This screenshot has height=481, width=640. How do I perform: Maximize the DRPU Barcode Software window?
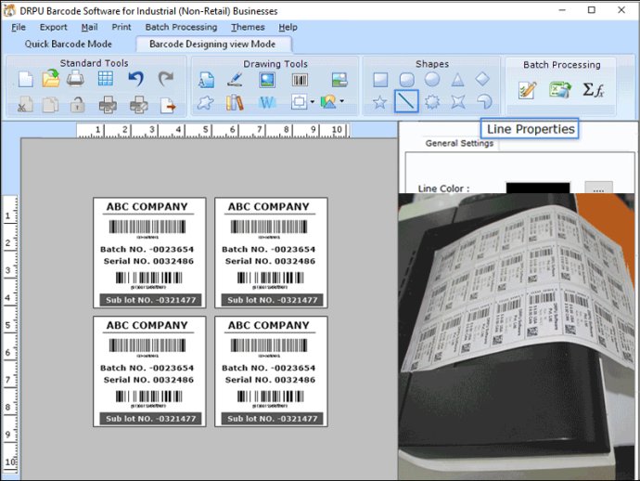click(x=591, y=10)
